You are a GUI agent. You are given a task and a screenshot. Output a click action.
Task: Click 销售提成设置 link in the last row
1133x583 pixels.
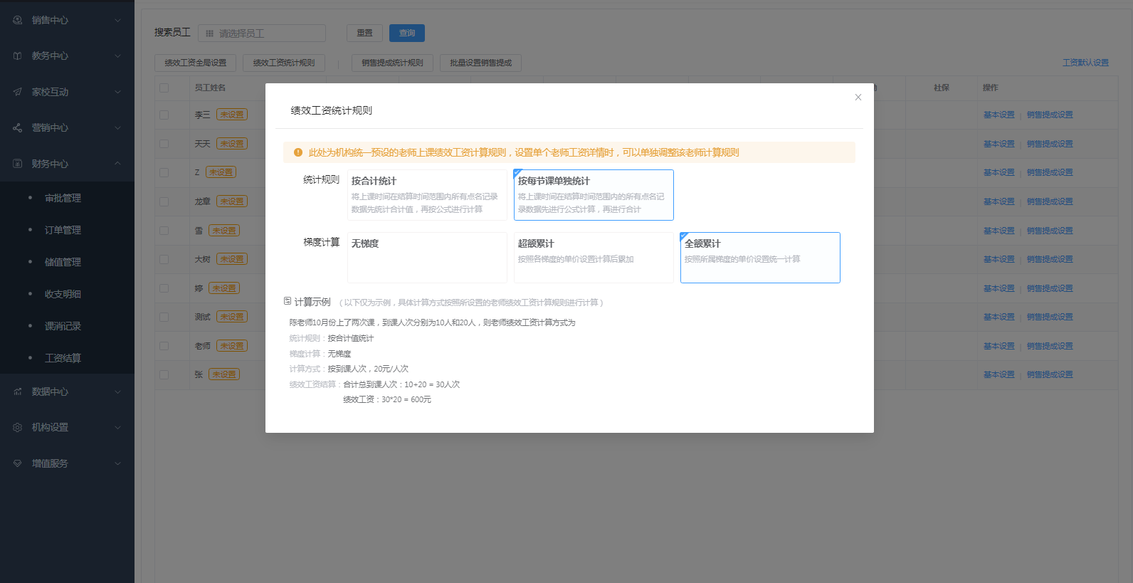coord(1050,374)
